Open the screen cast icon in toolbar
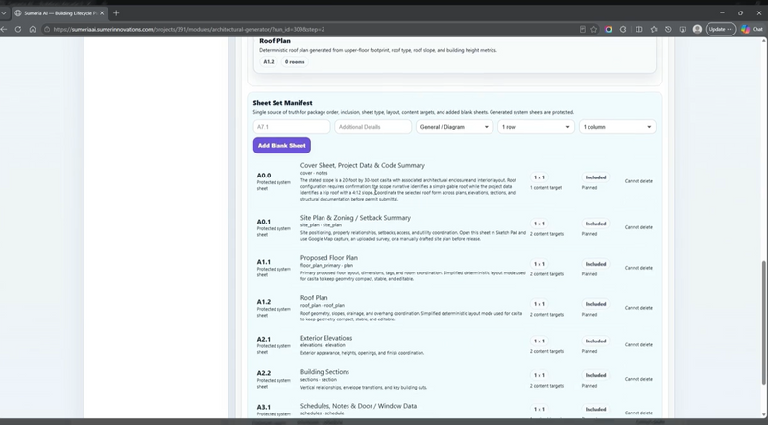 click(683, 29)
